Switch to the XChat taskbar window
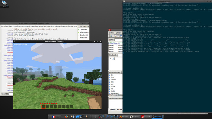Screen dimensions: 212x119 tap(124, 117)
